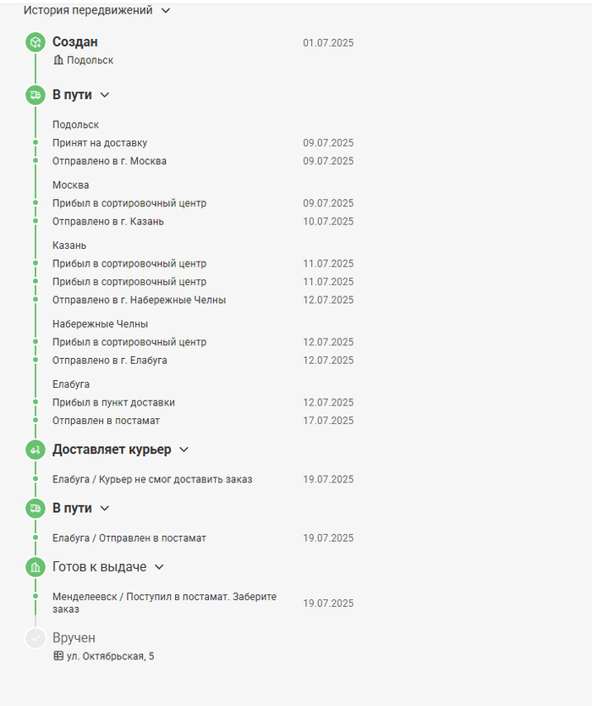
Task: Collapse the Доставляет курьер chevron
Action: 184,450
